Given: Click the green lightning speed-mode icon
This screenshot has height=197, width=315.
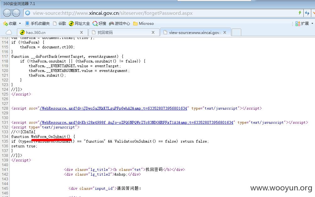Looking at the screenshot, I should pos(300,13).
